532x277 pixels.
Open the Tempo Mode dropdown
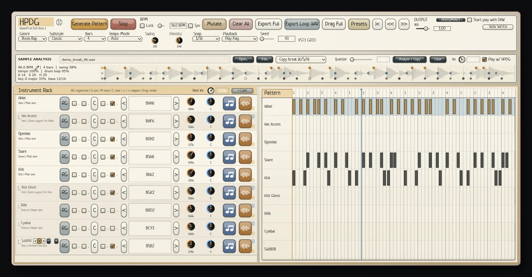point(125,39)
